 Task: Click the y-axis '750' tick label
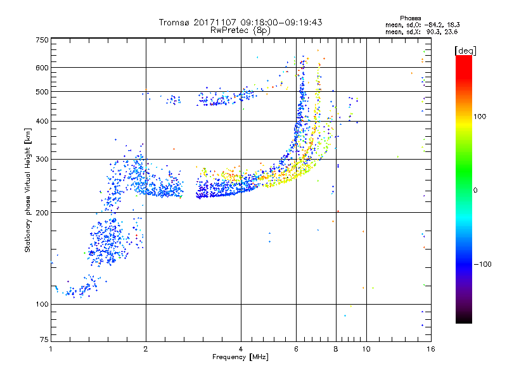[42, 40]
